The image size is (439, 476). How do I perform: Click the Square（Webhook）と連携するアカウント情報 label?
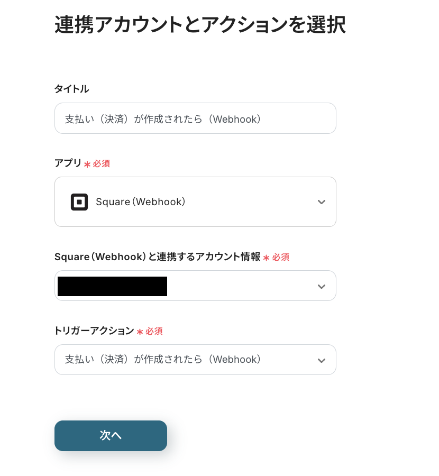point(157,257)
